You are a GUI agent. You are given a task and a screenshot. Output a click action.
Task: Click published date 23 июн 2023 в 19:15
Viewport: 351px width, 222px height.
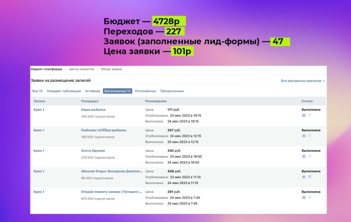(185, 116)
